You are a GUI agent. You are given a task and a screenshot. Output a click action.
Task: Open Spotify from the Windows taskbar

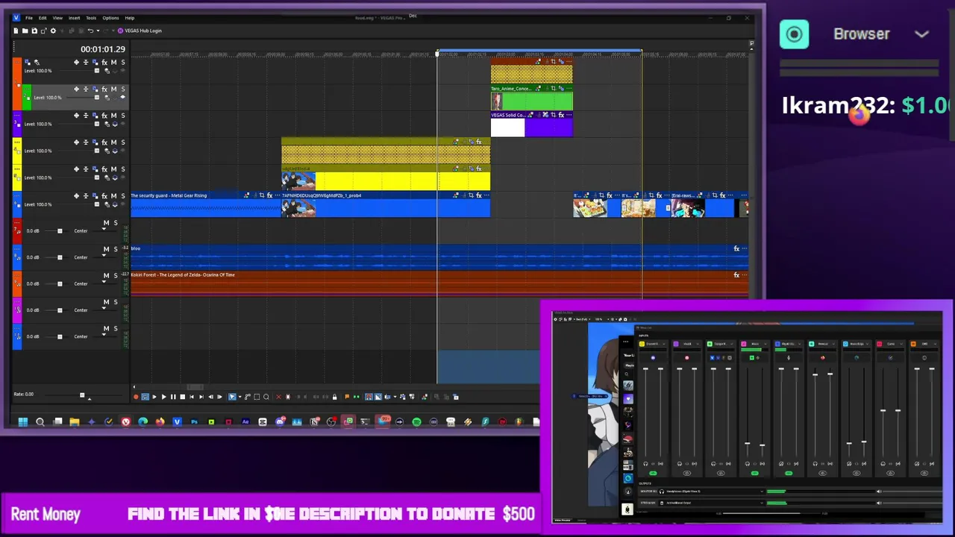pyautogui.click(x=416, y=422)
